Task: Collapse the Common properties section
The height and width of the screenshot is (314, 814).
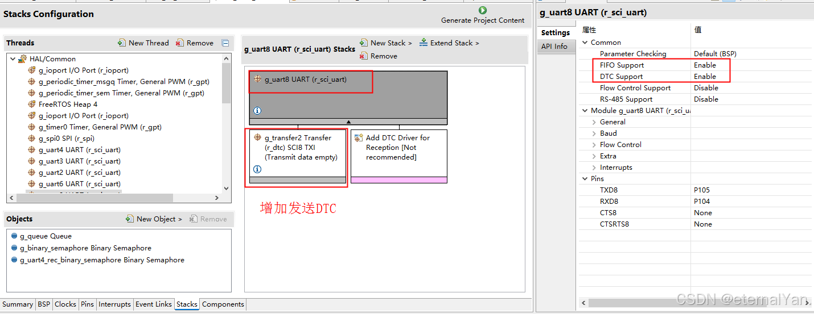Action: coord(585,42)
